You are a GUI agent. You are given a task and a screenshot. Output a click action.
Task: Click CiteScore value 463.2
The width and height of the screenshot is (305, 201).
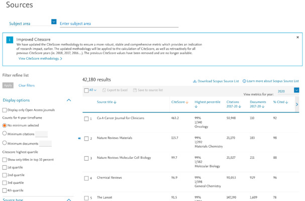tap(175, 118)
